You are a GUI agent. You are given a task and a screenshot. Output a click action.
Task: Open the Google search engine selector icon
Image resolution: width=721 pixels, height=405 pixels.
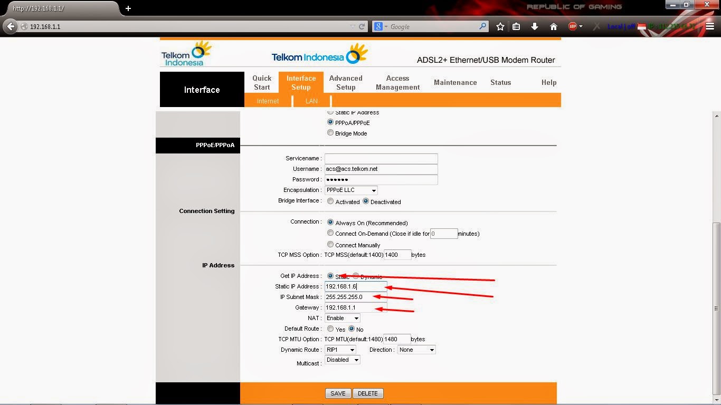tap(378, 26)
